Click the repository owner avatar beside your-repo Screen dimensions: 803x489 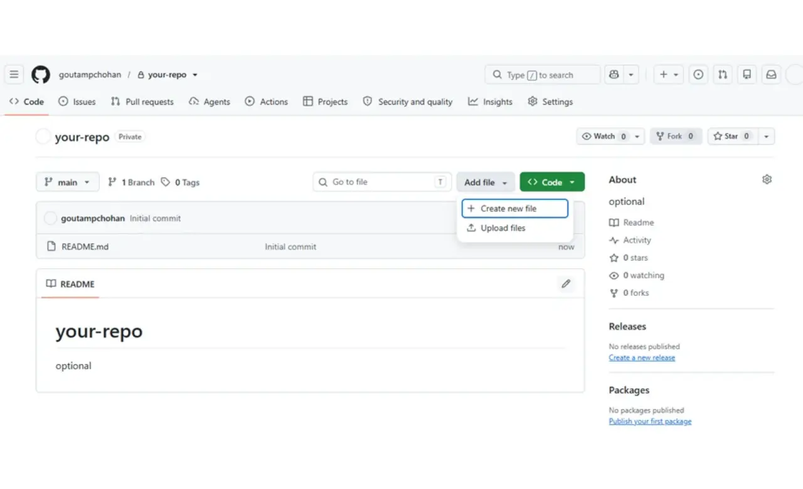(43, 137)
